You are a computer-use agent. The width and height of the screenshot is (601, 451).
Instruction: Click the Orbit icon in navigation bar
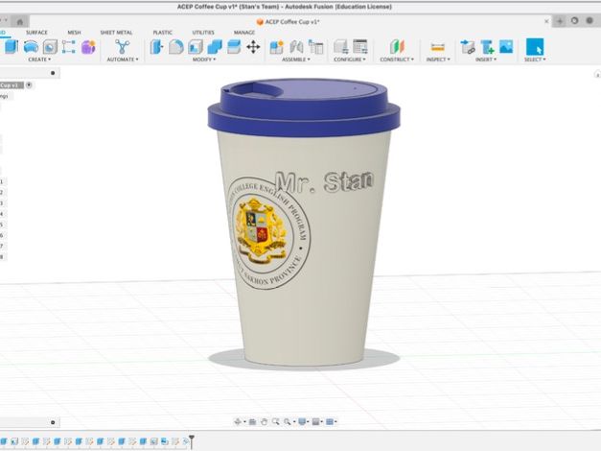(x=238, y=422)
